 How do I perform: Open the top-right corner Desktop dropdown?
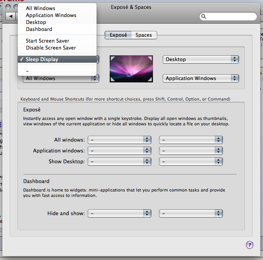200,60
